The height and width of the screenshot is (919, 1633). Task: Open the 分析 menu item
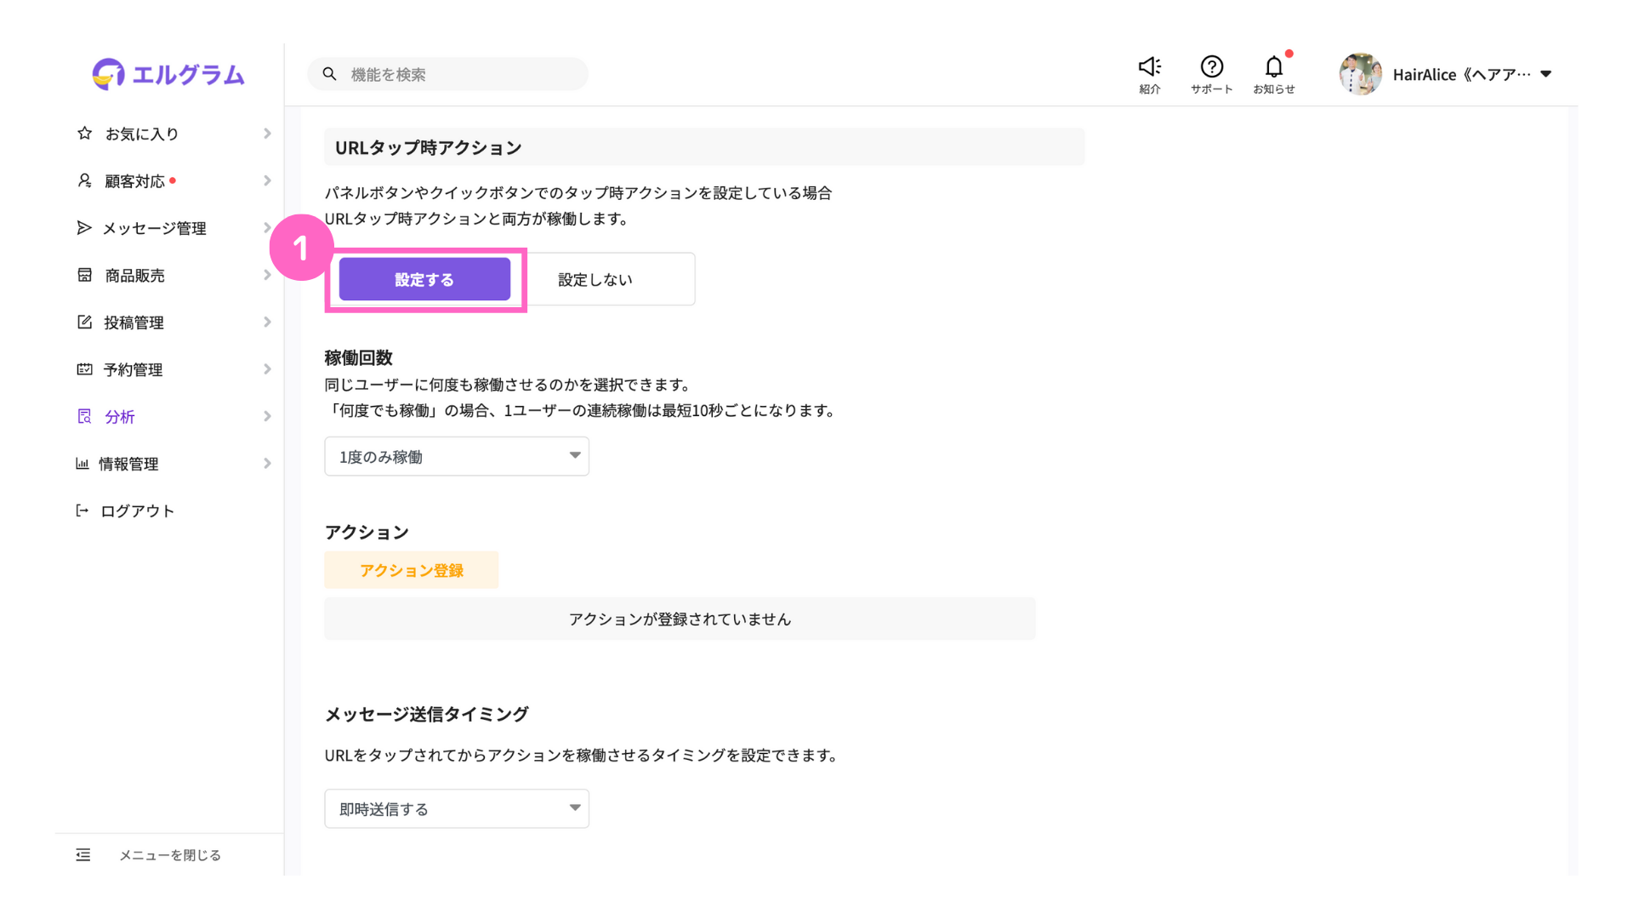[x=120, y=417]
